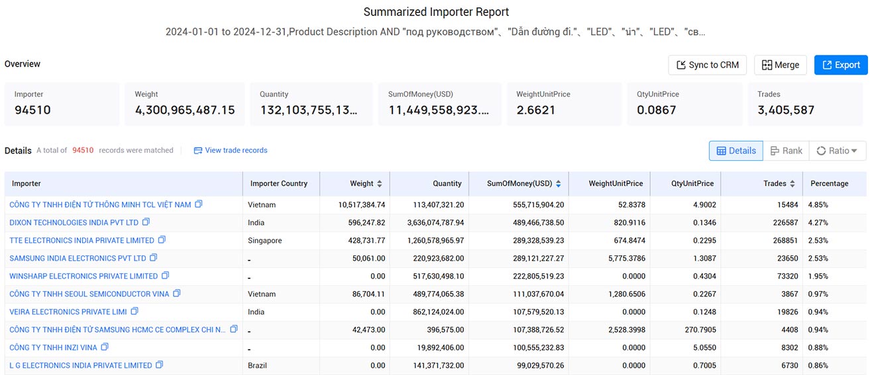870x375 pixels.
Task: Click Singapore country cell
Action: click(265, 241)
